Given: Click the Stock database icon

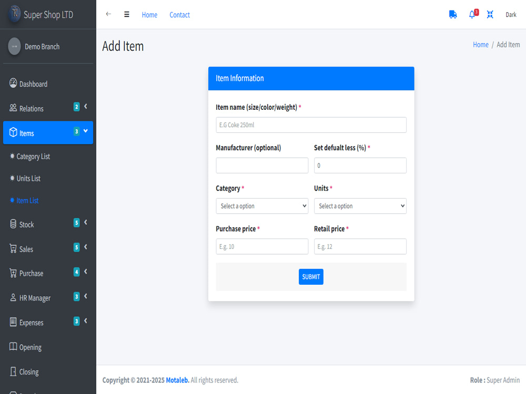Looking at the screenshot, I should point(13,224).
